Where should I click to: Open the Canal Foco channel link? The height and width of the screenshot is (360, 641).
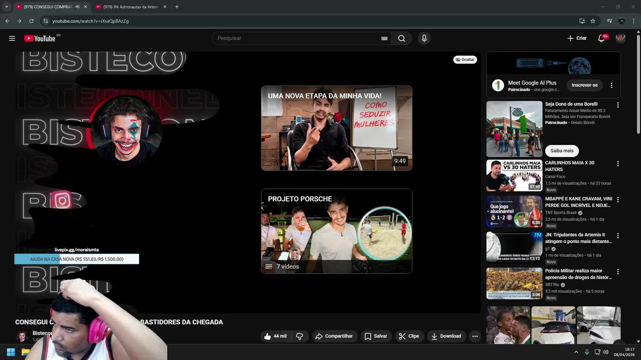click(x=555, y=176)
